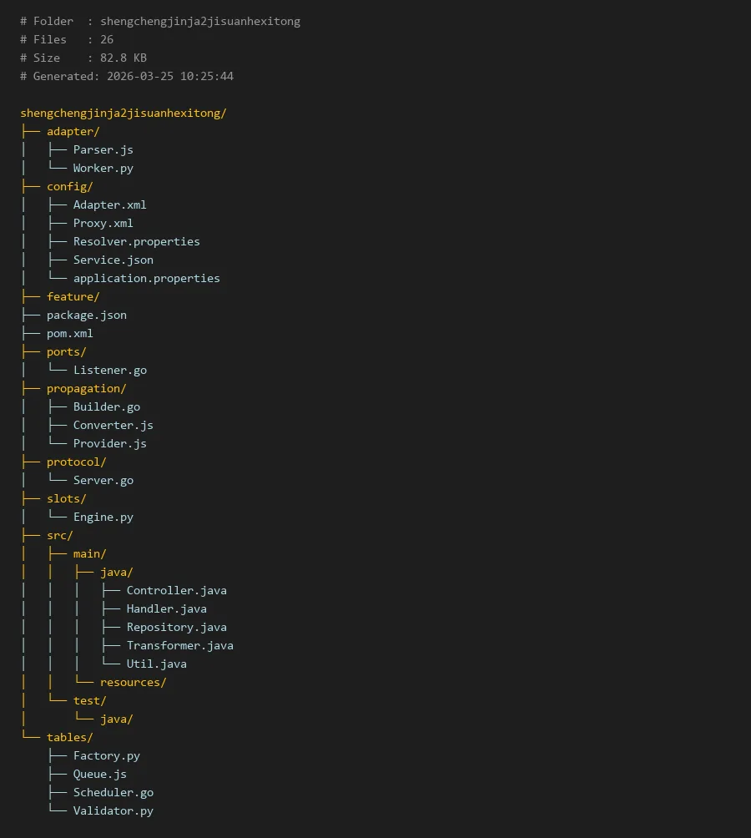This screenshot has height=838, width=751.
Task: Open Controller.java file
Action: (x=176, y=590)
